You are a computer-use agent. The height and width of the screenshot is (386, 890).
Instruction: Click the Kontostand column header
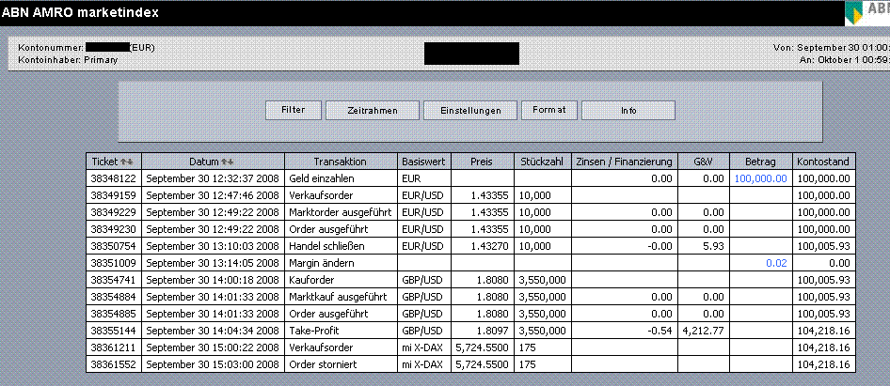click(x=822, y=162)
